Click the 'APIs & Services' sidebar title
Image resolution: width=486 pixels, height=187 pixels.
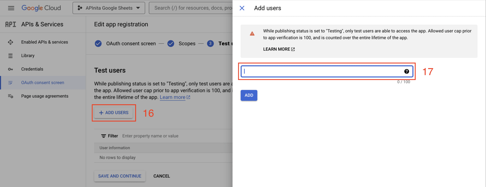coord(42,24)
